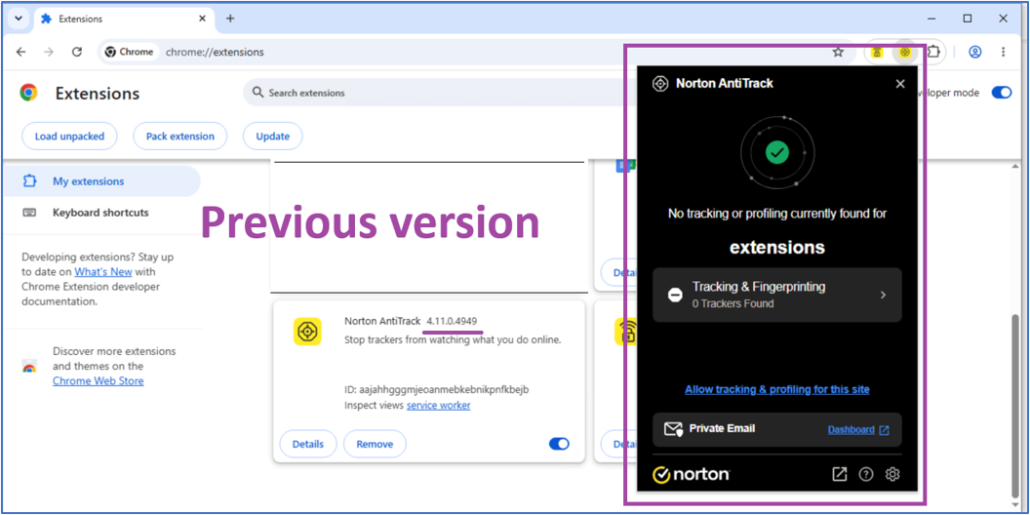Switch to the Extensions browser tab
This screenshot has height=515, width=1030.
click(122, 19)
